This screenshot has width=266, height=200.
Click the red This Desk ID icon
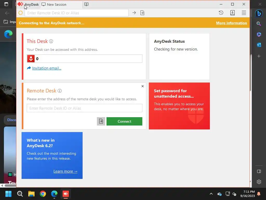click(x=31, y=59)
